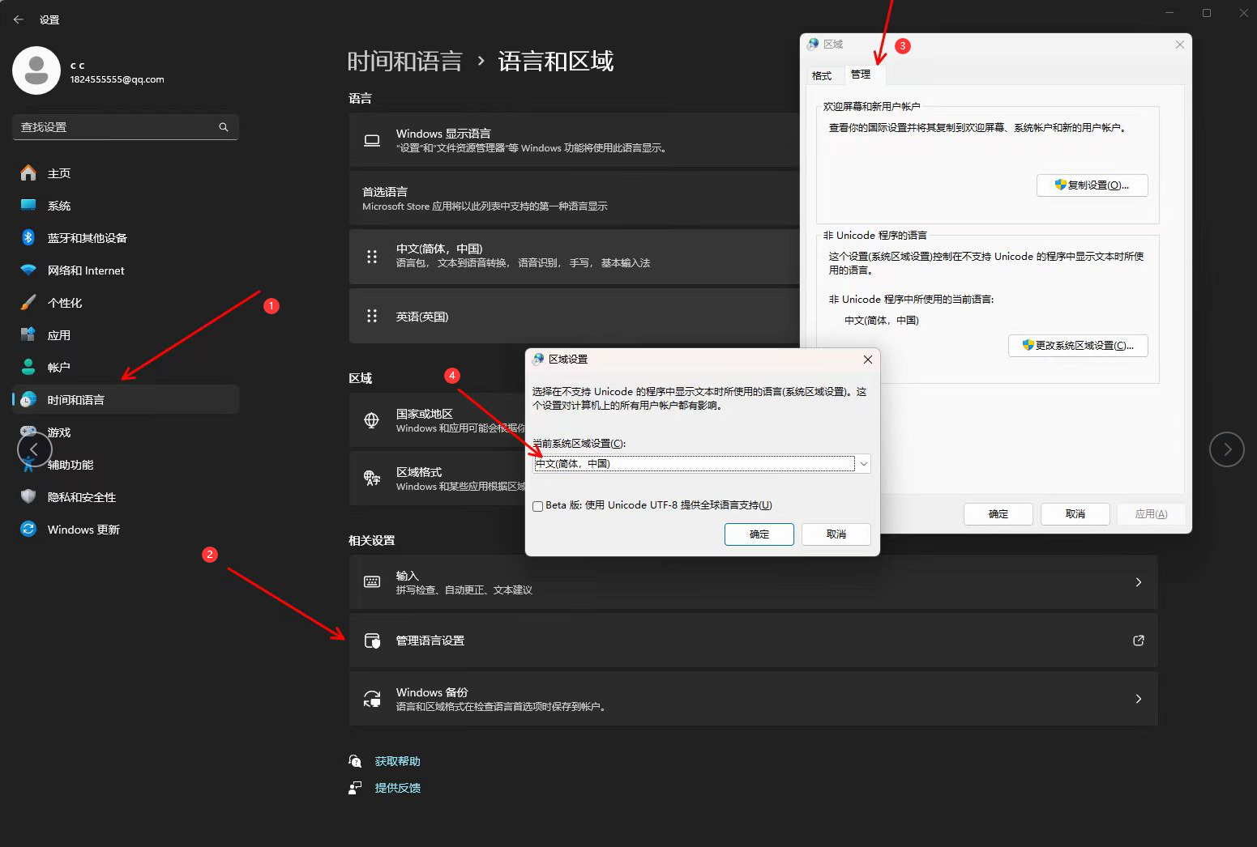The image size is (1257, 847).
Task: Click the back arrow in Settings header
Action: coord(19,19)
